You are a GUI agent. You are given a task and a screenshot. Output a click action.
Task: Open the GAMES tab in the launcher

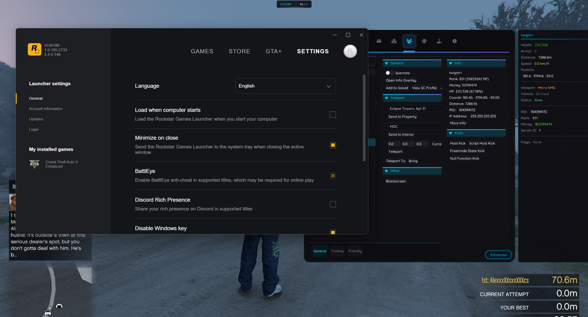tap(202, 51)
